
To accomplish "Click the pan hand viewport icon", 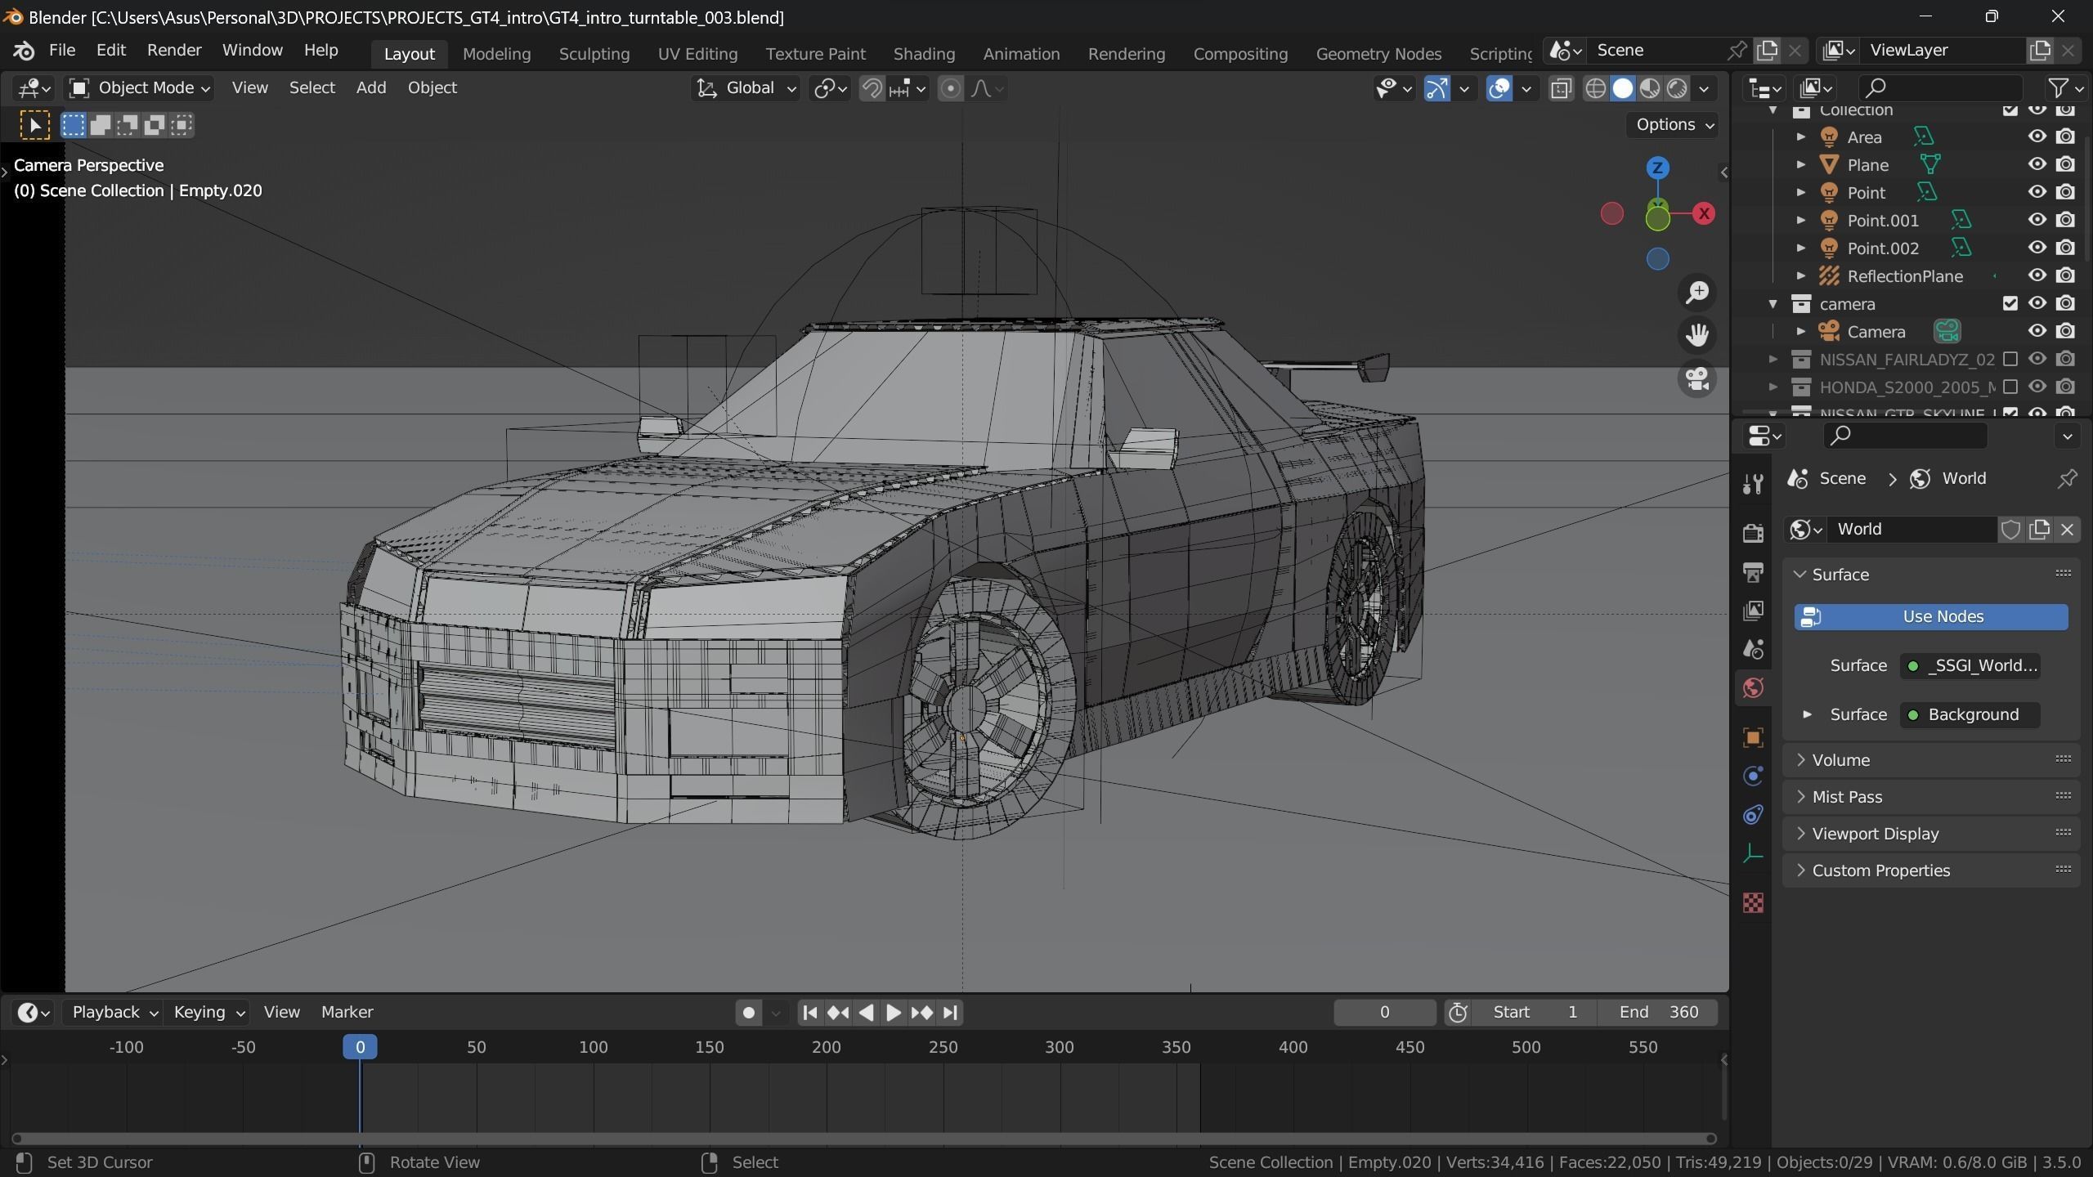I will pos(1697,335).
